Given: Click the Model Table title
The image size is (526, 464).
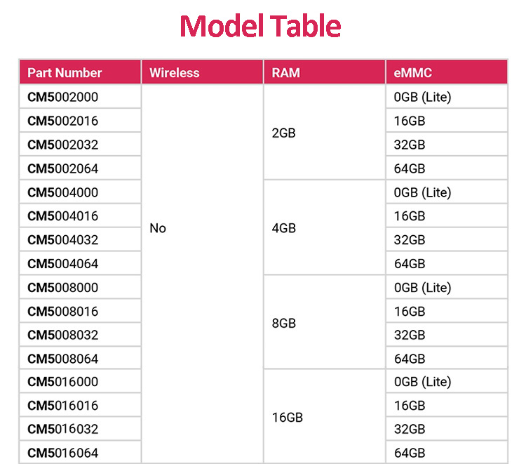Looking at the screenshot, I should click(x=260, y=27).
